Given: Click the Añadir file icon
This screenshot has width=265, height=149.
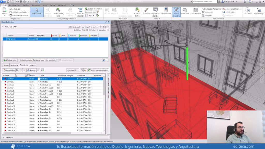Looking at the screenshot, I should click(5, 10).
